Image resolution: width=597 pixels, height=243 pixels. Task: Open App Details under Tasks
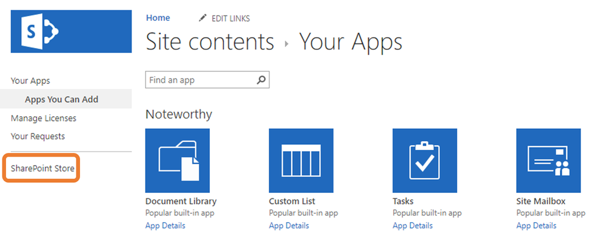tap(413, 226)
